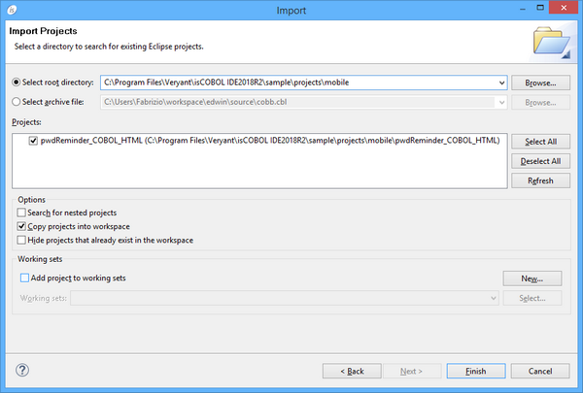Image resolution: width=583 pixels, height=393 pixels.
Task: Cancel the Import dialog
Action: click(539, 371)
